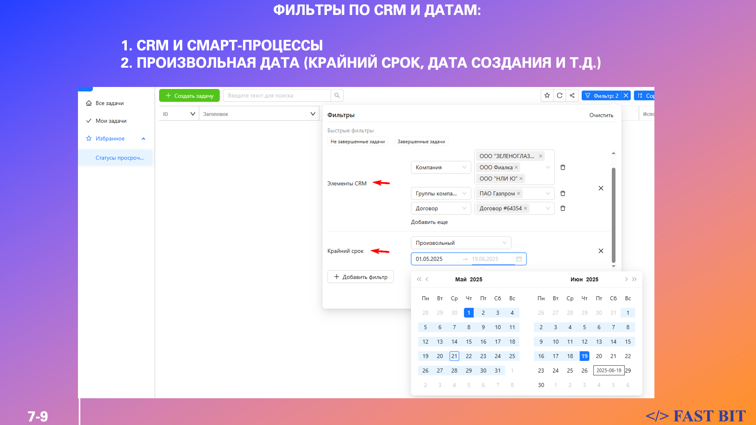Open the Группы компаний type dropdown
This screenshot has height=425, width=756.
pos(441,193)
